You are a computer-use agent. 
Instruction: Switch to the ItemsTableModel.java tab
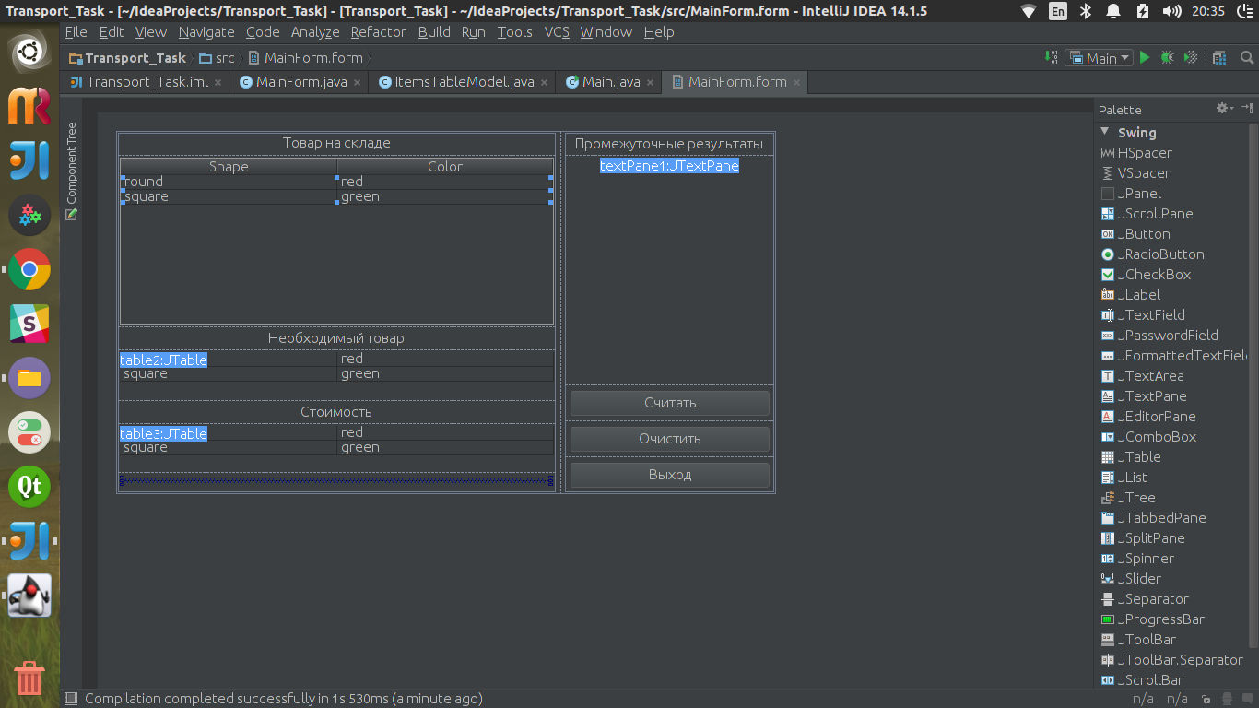pyautogui.click(x=464, y=82)
